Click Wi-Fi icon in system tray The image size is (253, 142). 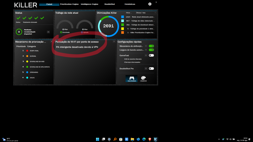[227, 139]
